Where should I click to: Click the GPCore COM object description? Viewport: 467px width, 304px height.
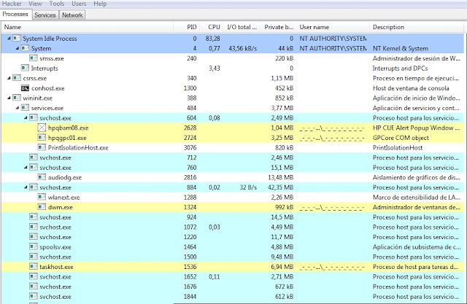coord(401,138)
